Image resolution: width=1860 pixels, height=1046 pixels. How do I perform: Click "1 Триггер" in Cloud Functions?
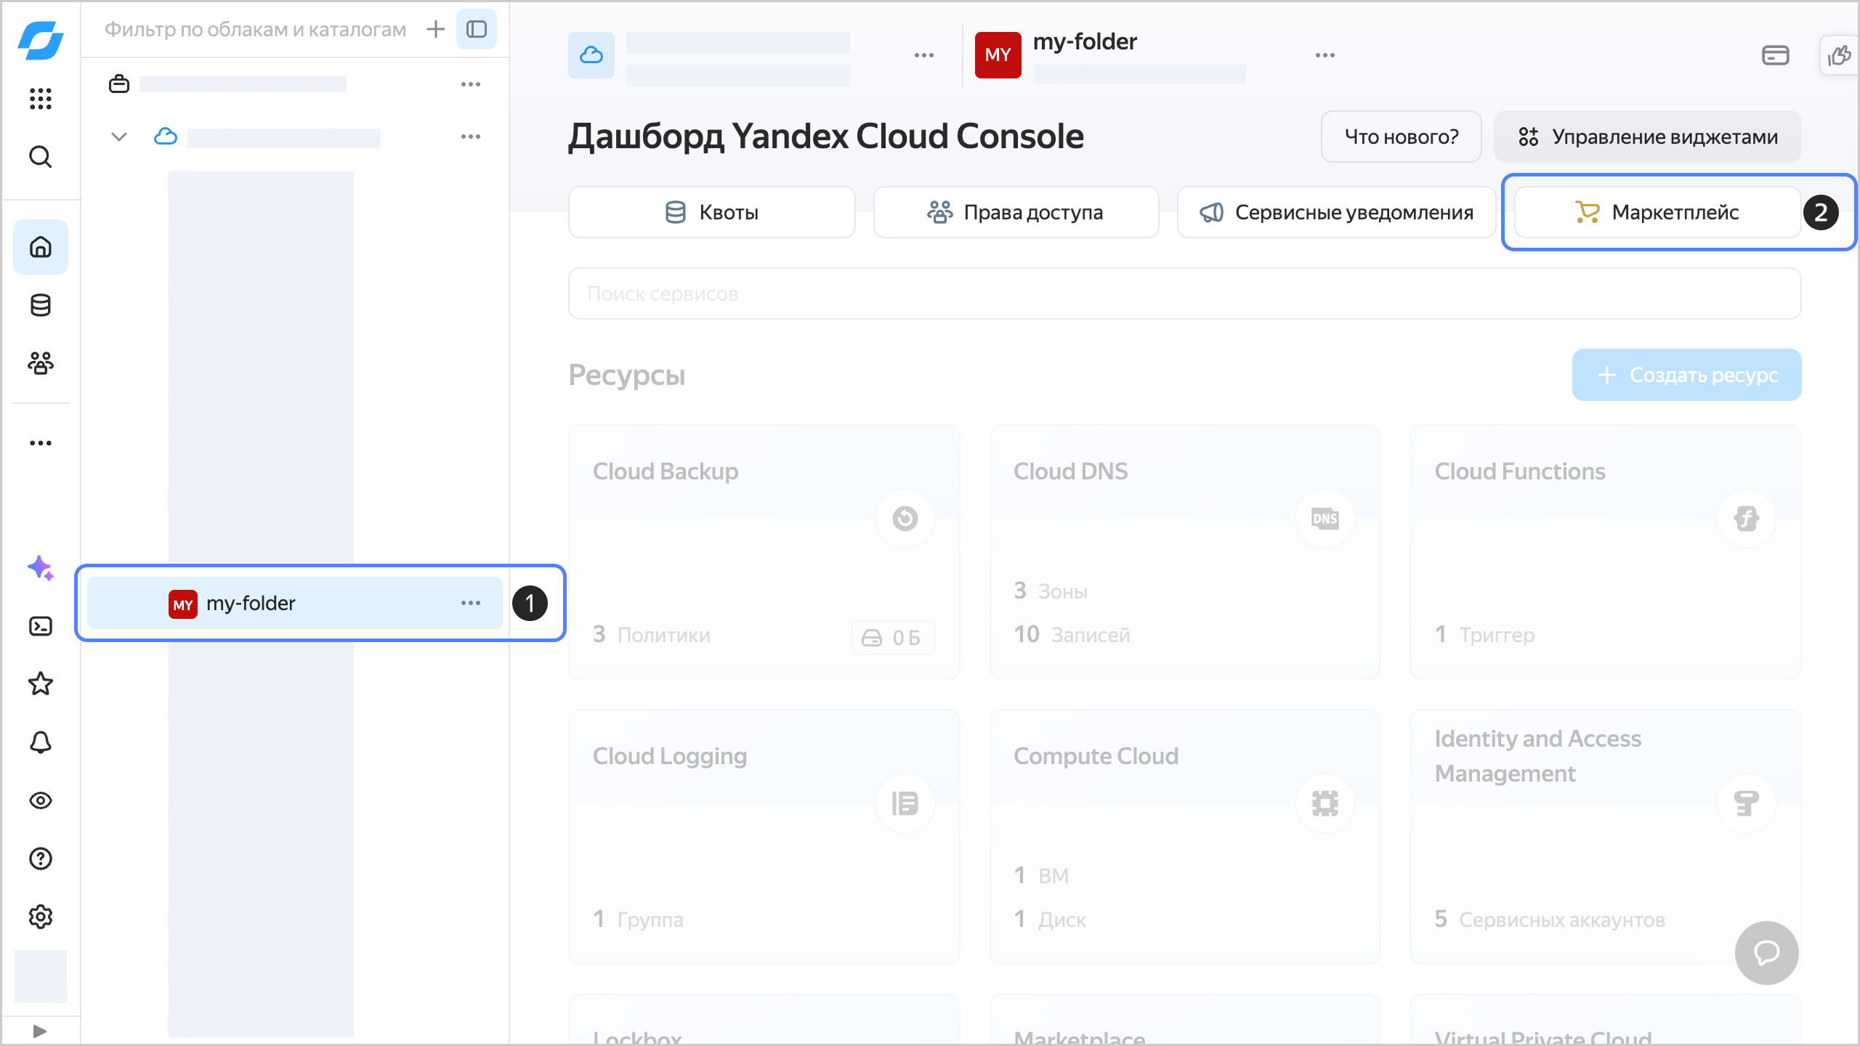(1485, 635)
